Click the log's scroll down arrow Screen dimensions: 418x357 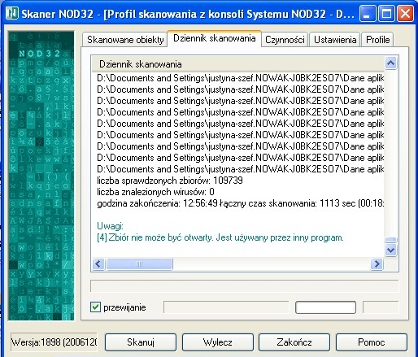coord(390,250)
